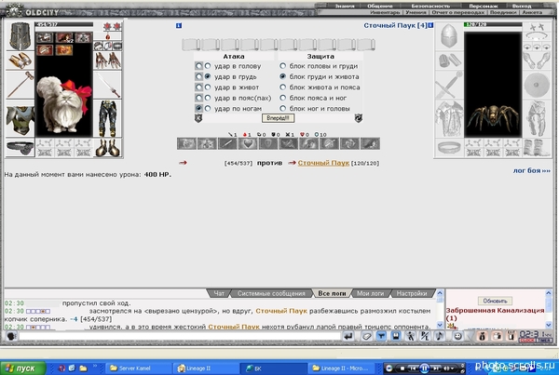The image size is (559, 375).
Task: Pause playback in the taskbar media player
Action: (x=424, y=368)
